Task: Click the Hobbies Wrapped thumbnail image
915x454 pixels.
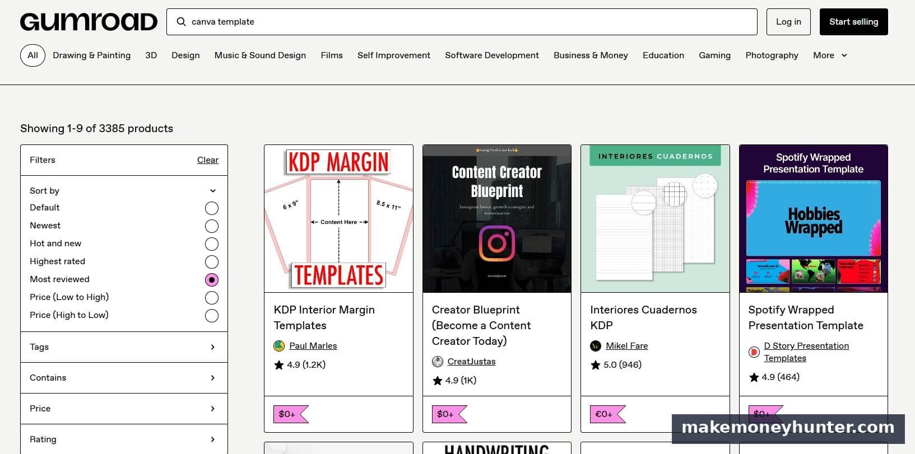Action: tap(814, 219)
